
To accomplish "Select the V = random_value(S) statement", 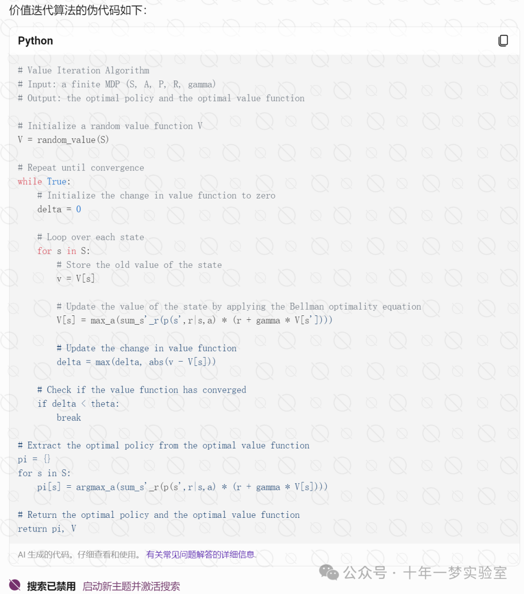I will click(64, 140).
